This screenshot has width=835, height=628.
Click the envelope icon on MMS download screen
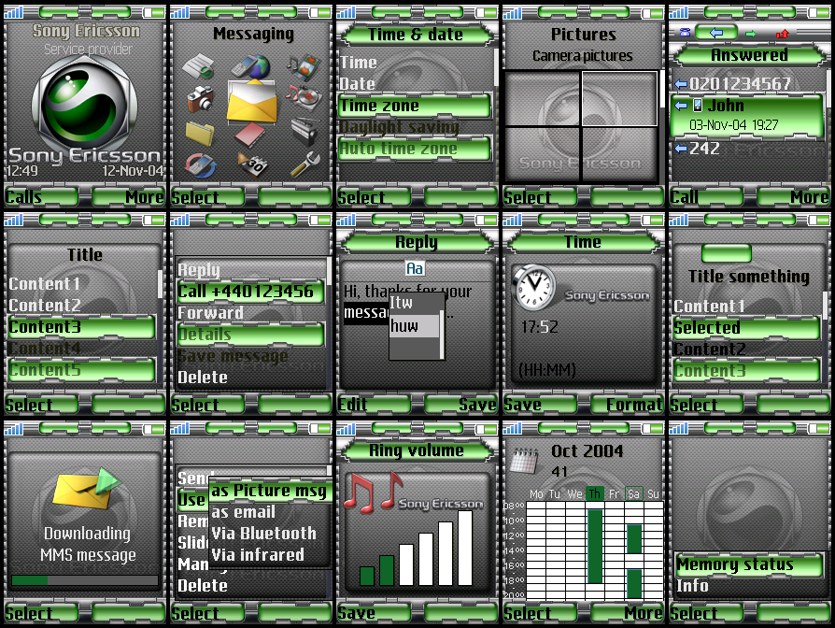click(86, 490)
